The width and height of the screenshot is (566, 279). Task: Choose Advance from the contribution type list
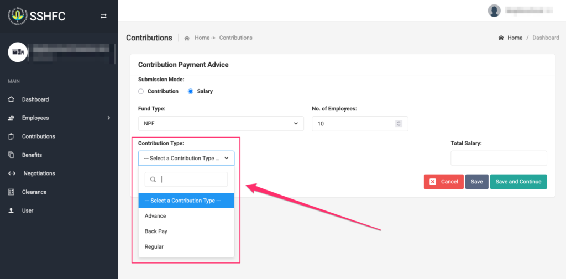[155, 216]
